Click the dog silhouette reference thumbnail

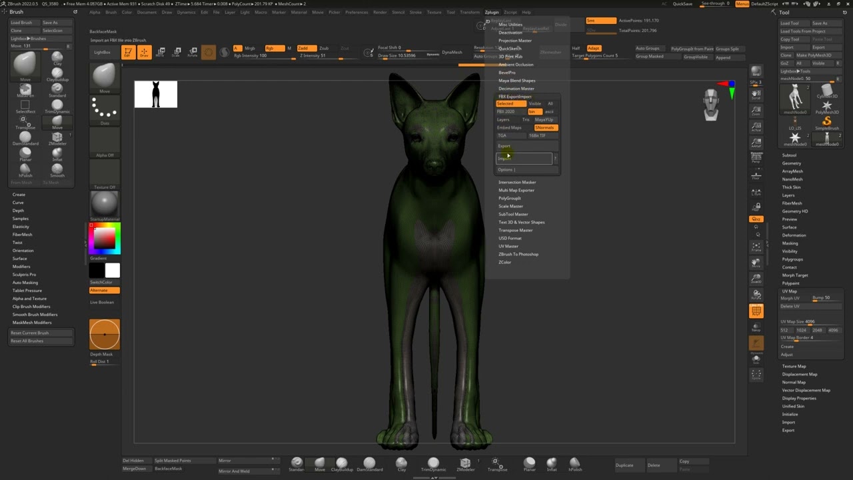pos(156,94)
